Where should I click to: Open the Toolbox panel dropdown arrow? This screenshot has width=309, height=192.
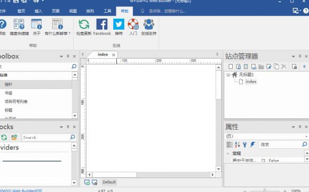pos(61,57)
